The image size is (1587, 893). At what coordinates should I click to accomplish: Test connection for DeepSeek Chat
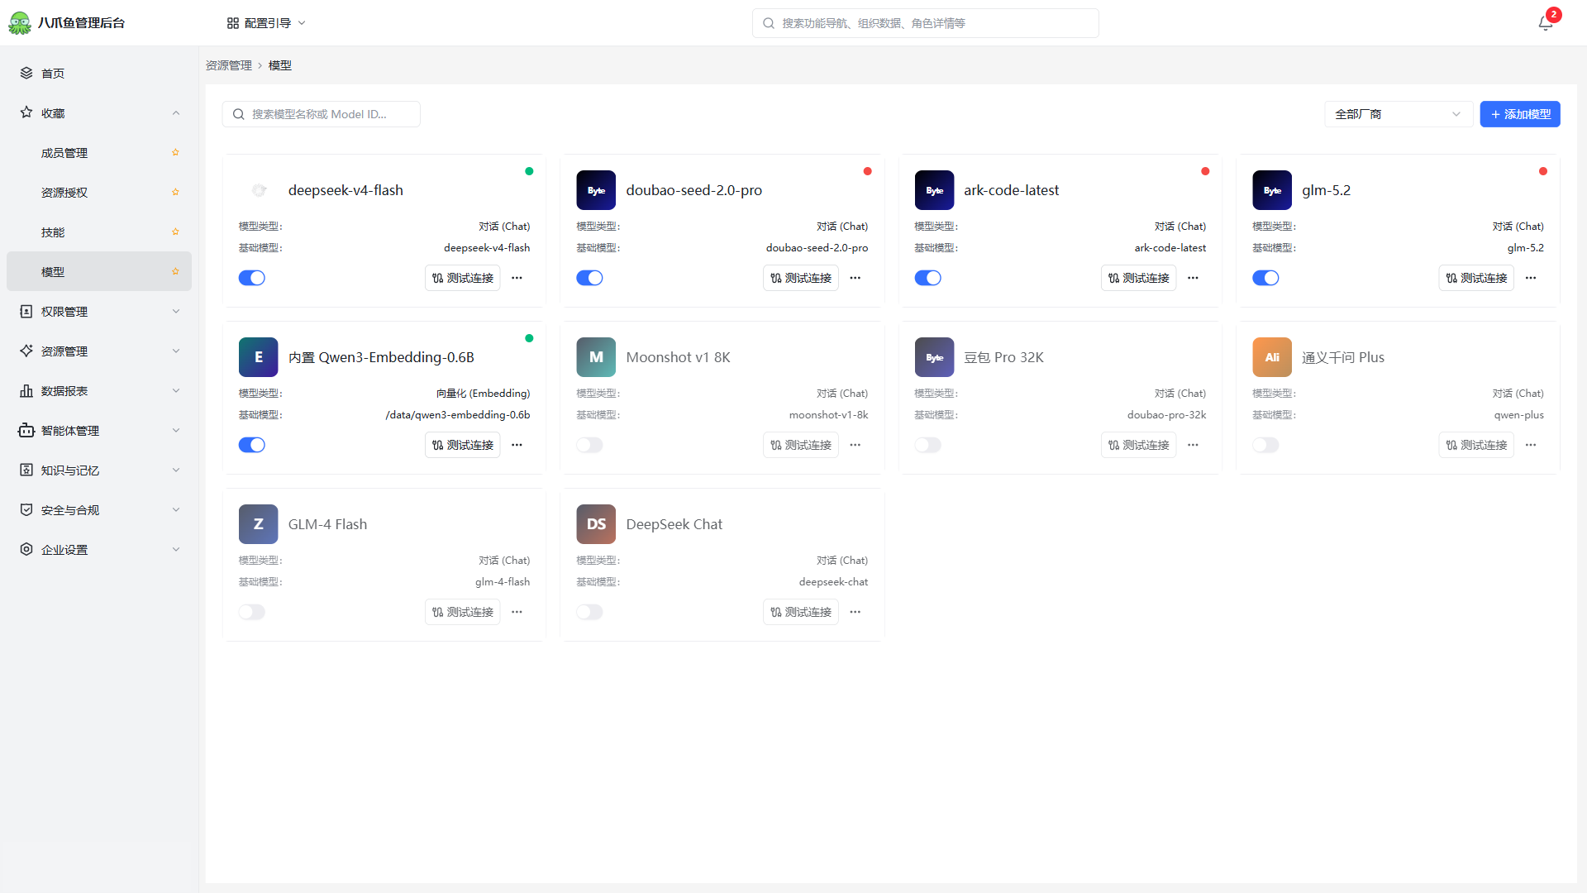801,612
